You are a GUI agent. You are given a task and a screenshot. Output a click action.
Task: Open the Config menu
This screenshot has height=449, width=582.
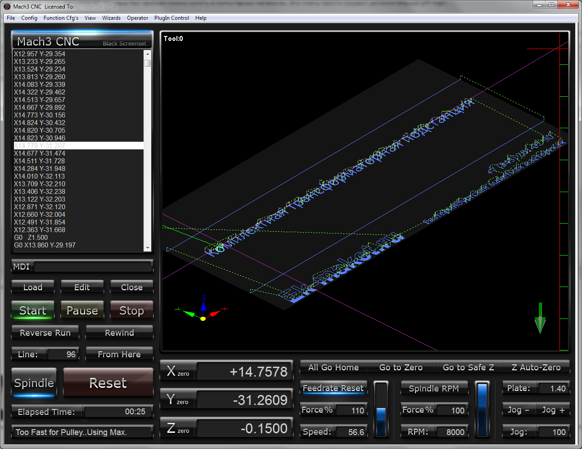(x=29, y=18)
